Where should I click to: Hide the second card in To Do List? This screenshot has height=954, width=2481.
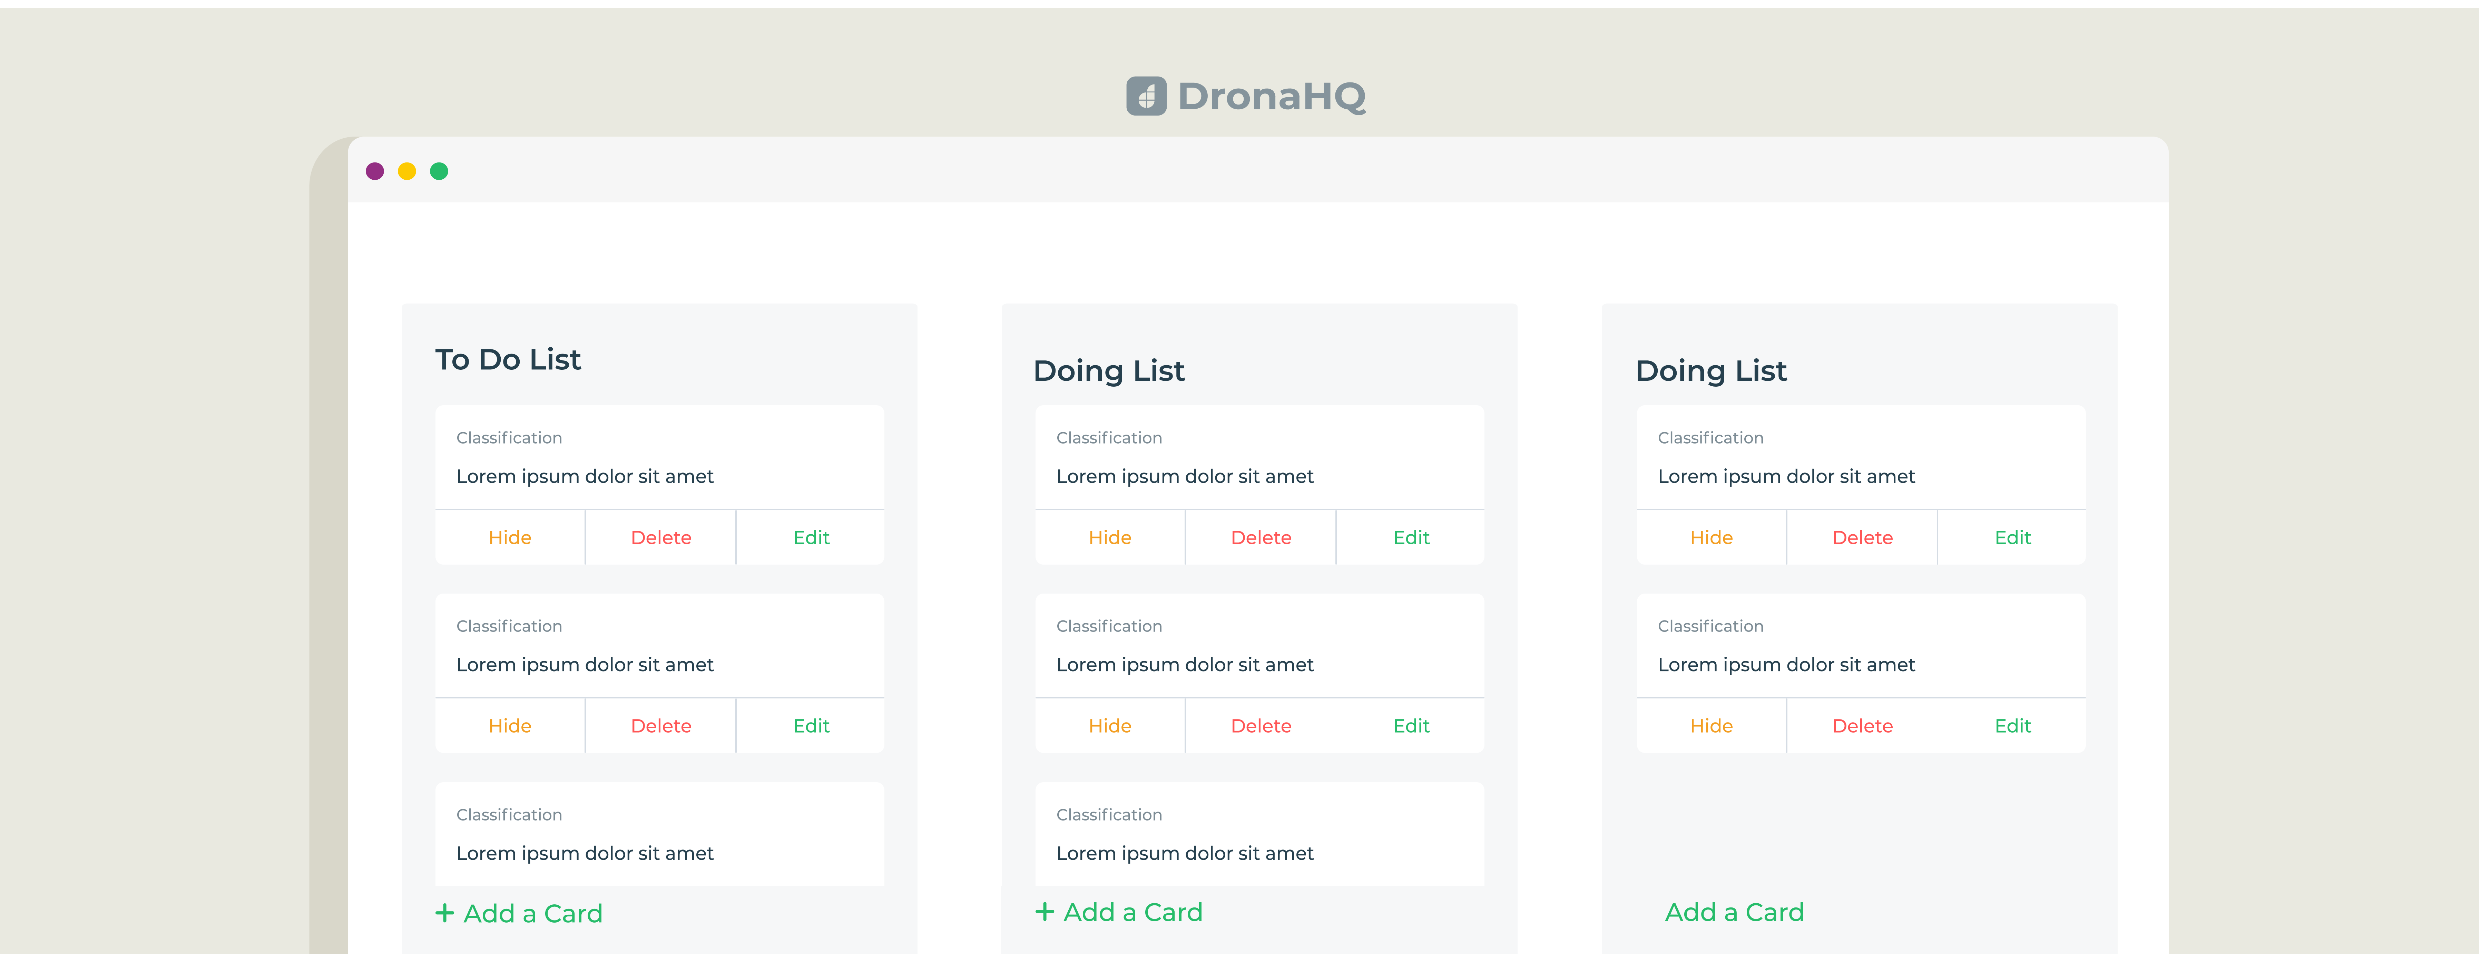[x=510, y=726]
